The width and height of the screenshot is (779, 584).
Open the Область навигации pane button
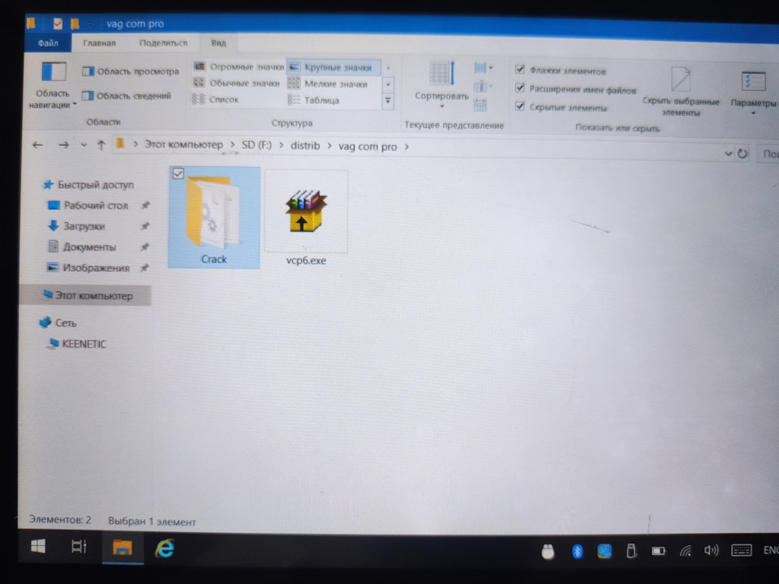52,84
